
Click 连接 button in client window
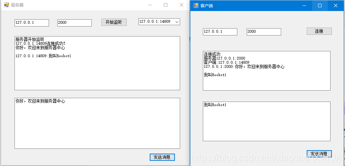pos(319,31)
